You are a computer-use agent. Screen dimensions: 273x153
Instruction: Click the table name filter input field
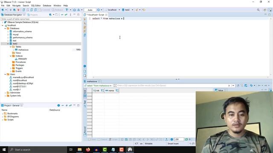(41, 19)
